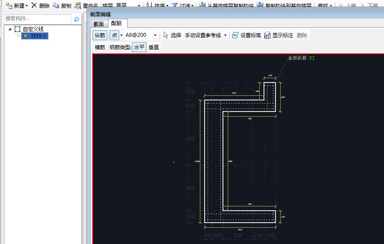Click the 横筋 transverse rebar button
The image size is (384, 244).
100,47
